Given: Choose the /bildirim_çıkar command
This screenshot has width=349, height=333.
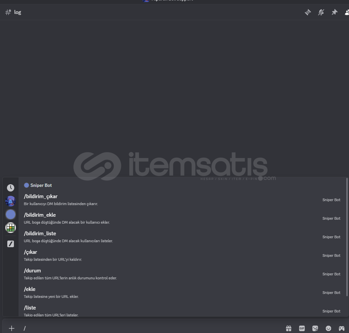Looking at the screenshot, I should click(x=182, y=200).
